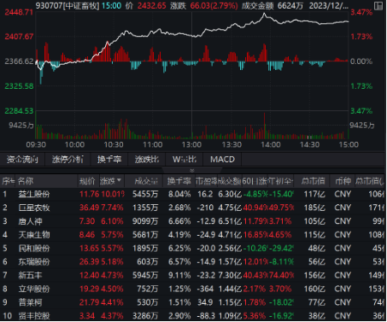Viewport: 387px width, 322px height.
Task: Click the 市盈率 column header
Action: pyautogui.click(x=206, y=181)
